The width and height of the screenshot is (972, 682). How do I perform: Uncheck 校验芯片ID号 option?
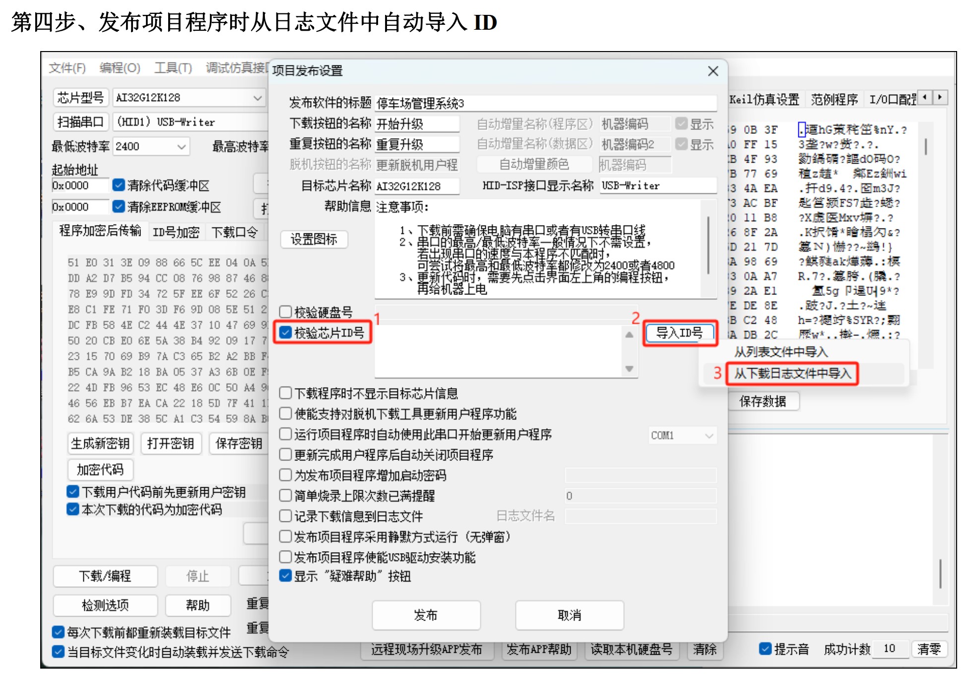[285, 333]
